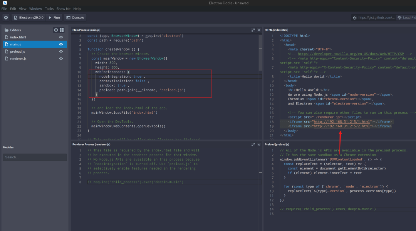This screenshot has height=231, width=416.
Task: Select main.js in the Editors list
Action: (35, 45)
